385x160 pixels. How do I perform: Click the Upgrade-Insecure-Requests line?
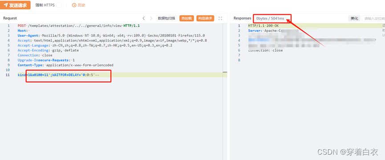[x=46, y=60]
